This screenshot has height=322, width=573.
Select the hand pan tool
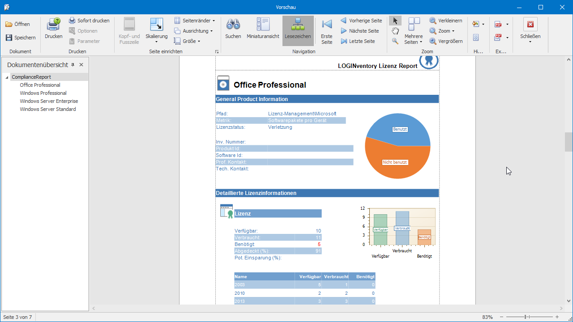click(x=395, y=31)
